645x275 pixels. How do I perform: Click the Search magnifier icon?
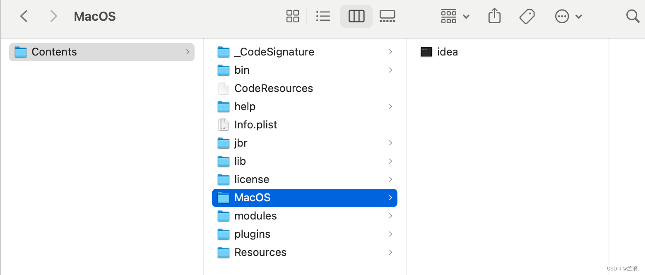click(633, 16)
